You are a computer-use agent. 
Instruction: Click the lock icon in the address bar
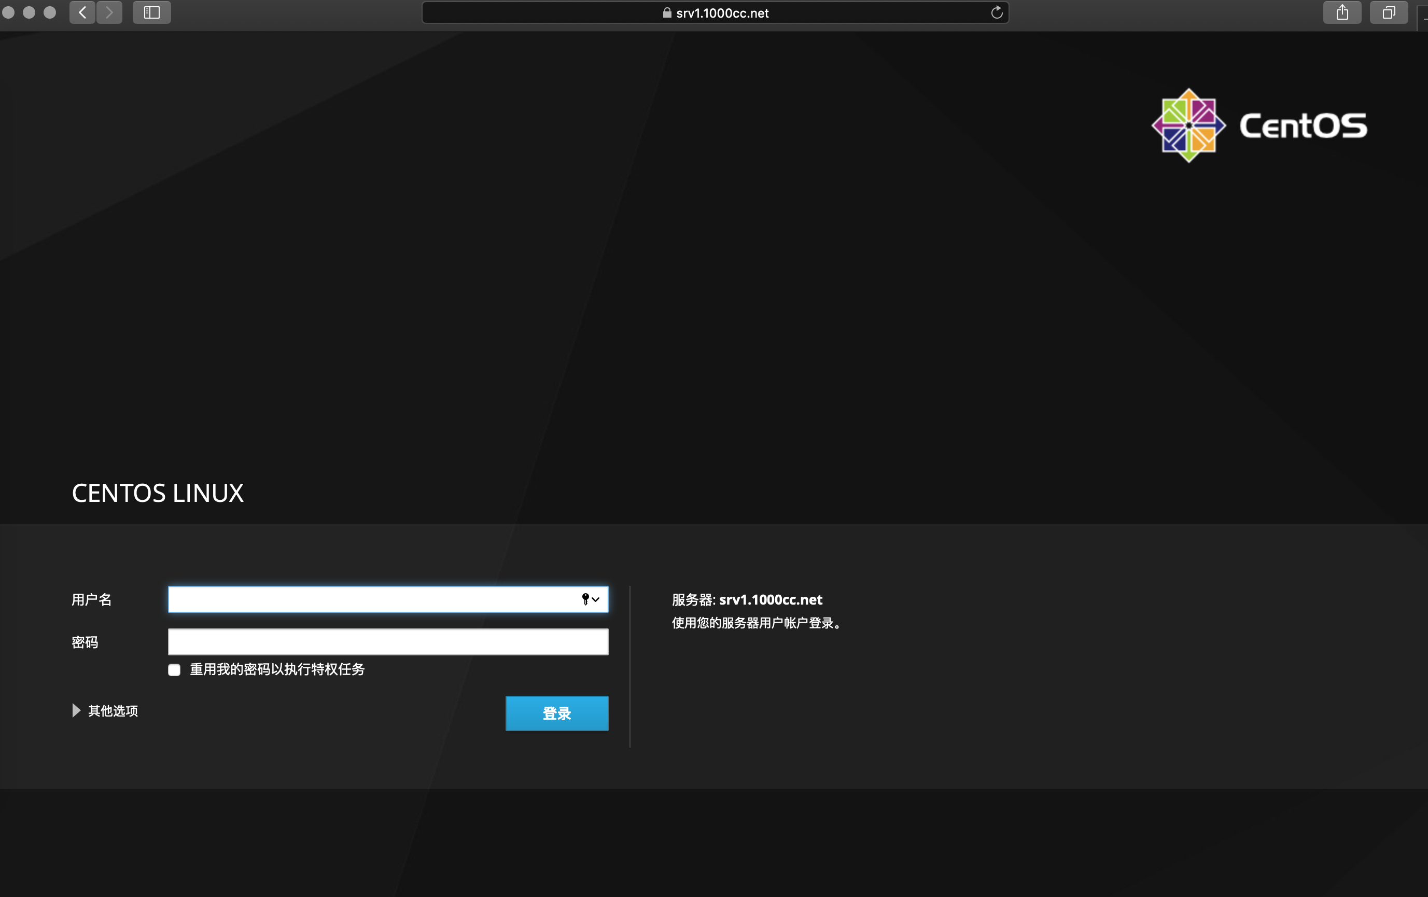[667, 12]
